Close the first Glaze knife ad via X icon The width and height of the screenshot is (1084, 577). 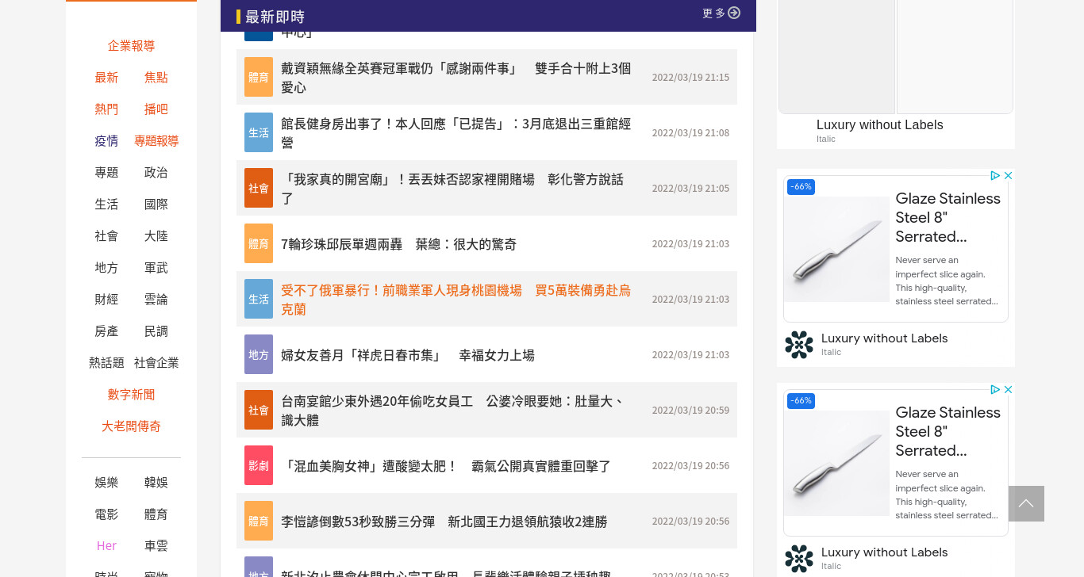coord(1008,175)
